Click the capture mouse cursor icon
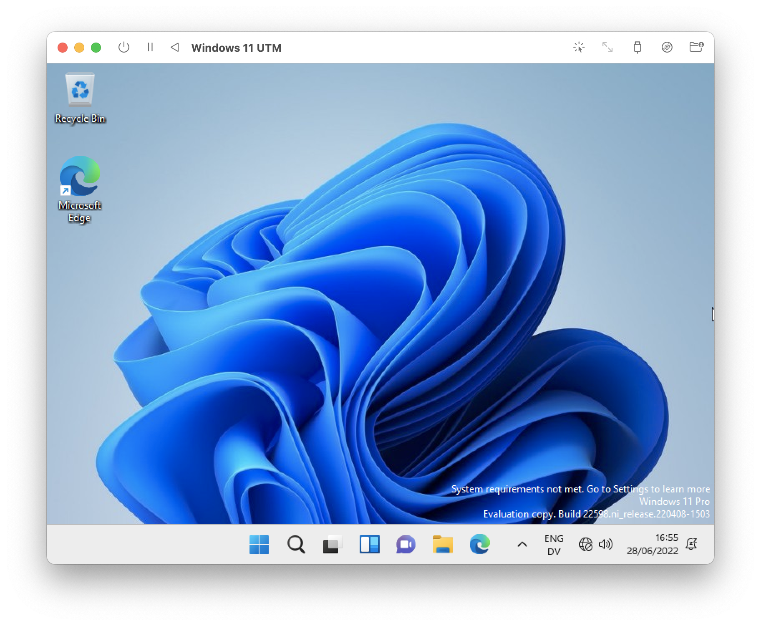The height and width of the screenshot is (626, 761). click(579, 47)
